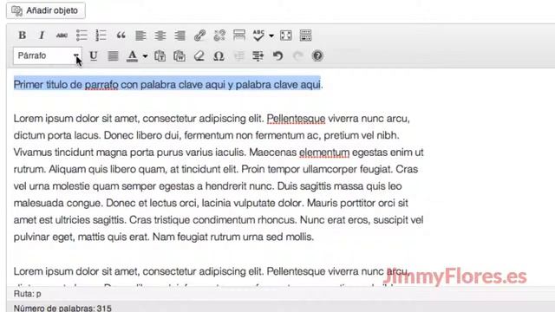Remove link with unlink icon
Viewport: 555px width, 312px height.
point(219,36)
